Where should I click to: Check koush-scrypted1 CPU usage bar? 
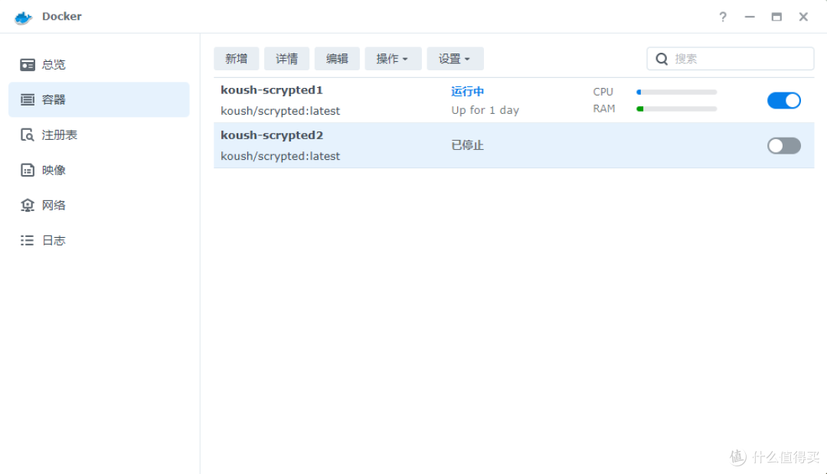676,92
